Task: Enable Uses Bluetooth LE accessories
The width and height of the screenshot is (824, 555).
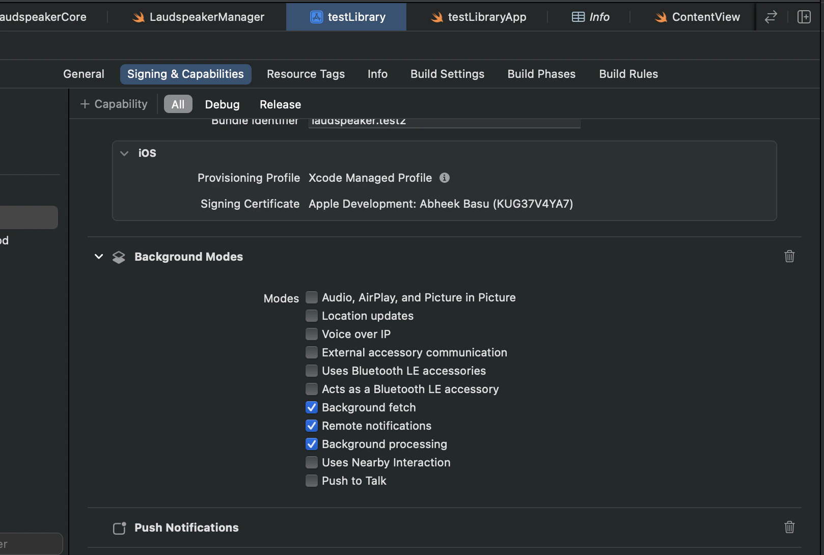Action: tap(312, 371)
